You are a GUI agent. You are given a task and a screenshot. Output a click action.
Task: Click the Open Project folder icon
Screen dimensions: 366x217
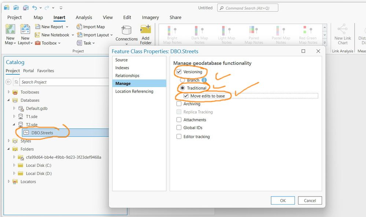tap(16, 8)
